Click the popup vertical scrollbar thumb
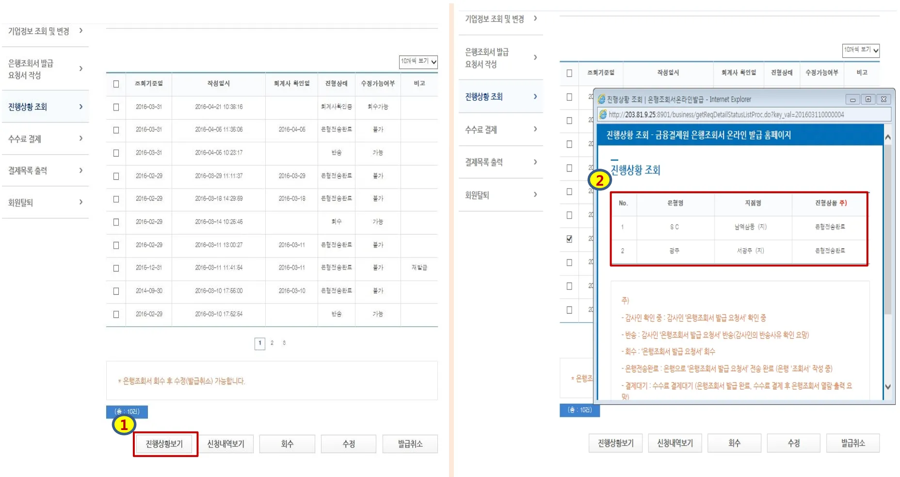This screenshot has height=477, width=900. click(x=888, y=228)
